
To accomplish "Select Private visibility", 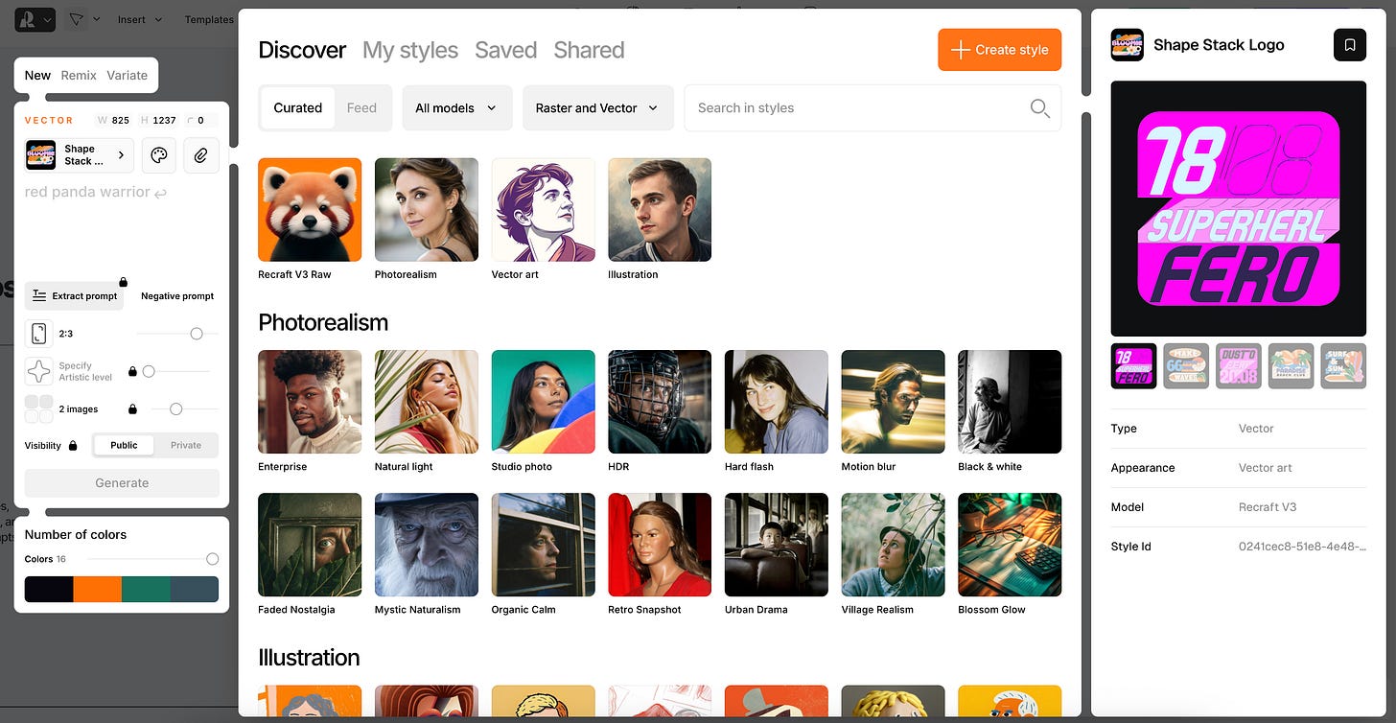I will [x=186, y=445].
